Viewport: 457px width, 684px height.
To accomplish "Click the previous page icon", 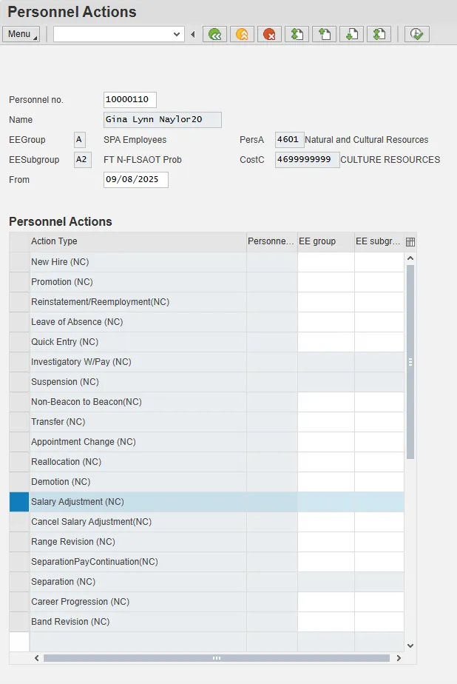I will coord(325,34).
